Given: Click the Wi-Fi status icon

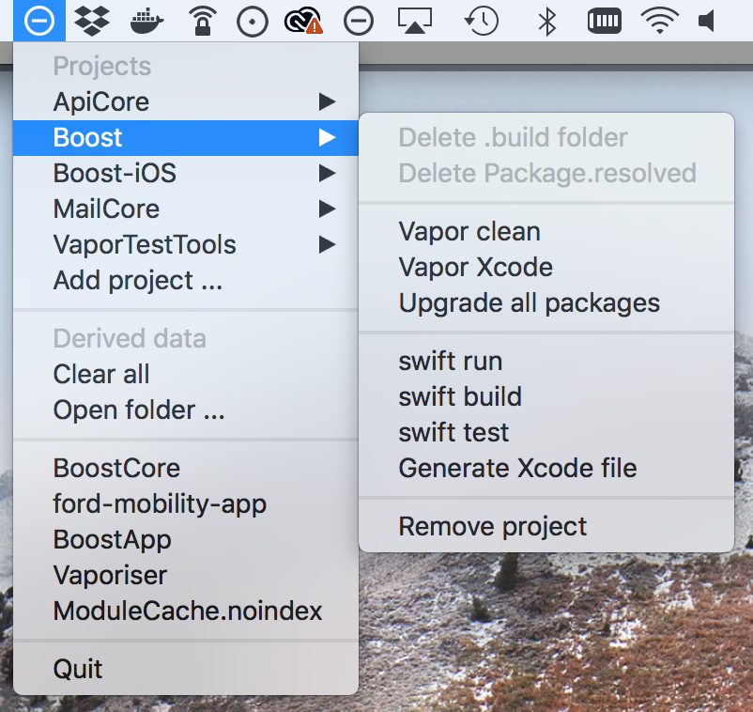Looking at the screenshot, I should [x=660, y=21].
